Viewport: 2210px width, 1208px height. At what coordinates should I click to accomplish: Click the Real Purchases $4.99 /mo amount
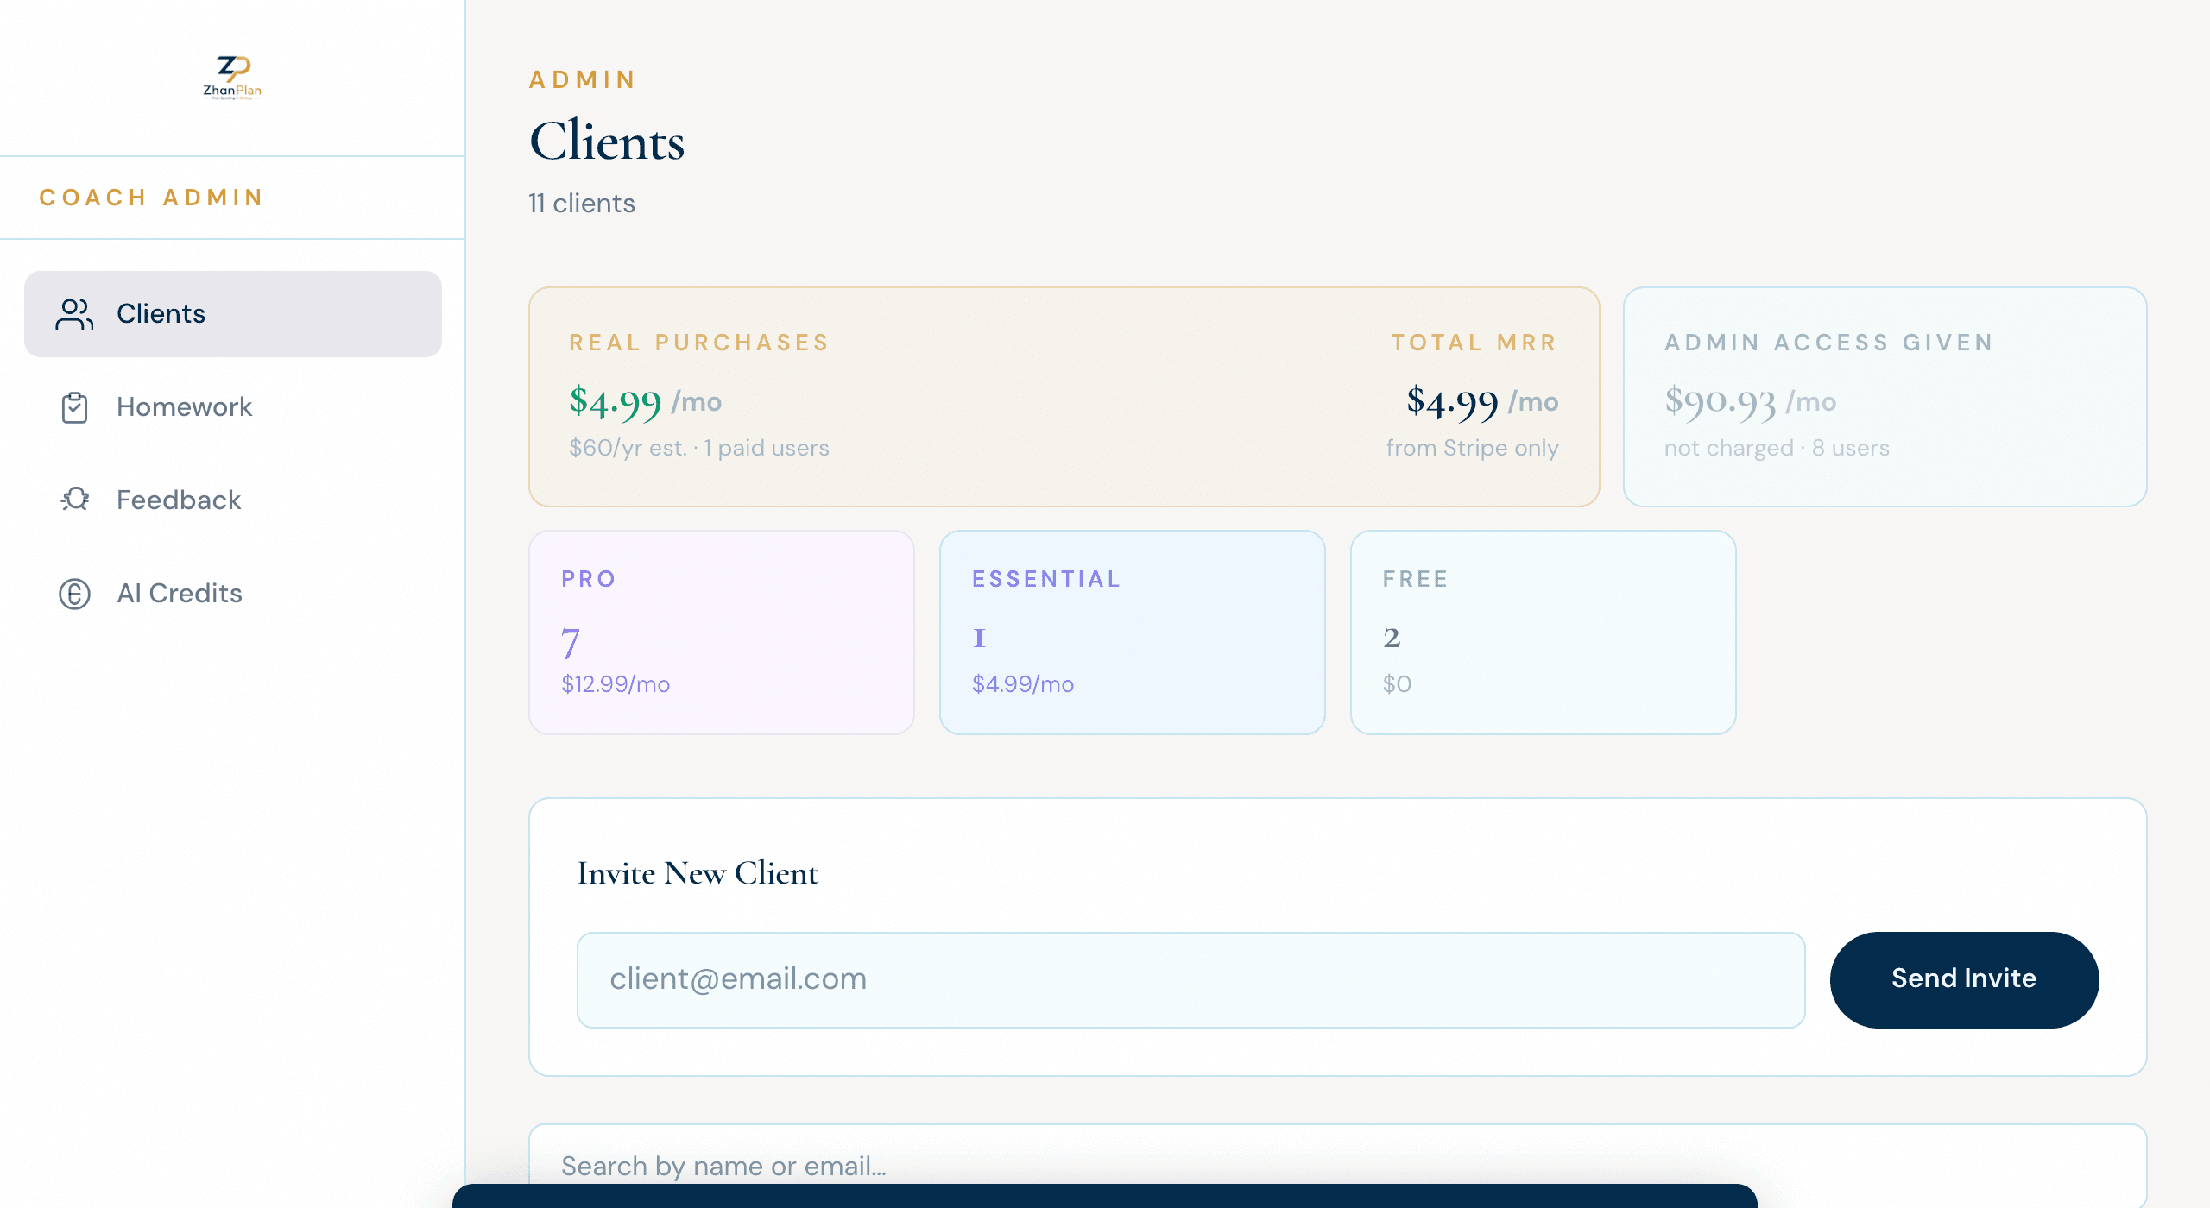[x=645, y=402]
